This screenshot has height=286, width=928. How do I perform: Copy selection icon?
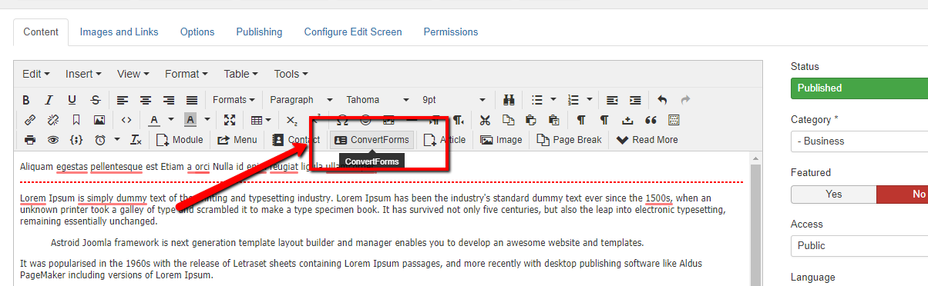coord(508,120)
